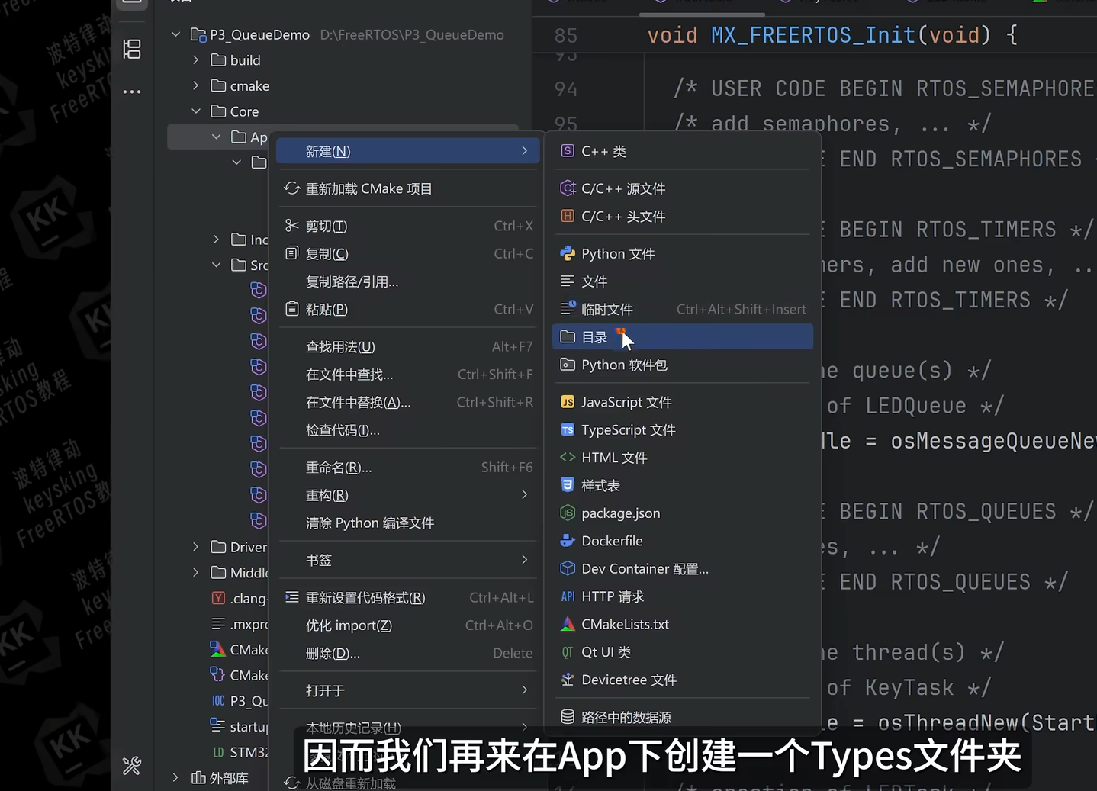Click the Dev Container 配置 icon
1097x791 pixels.
568,568
